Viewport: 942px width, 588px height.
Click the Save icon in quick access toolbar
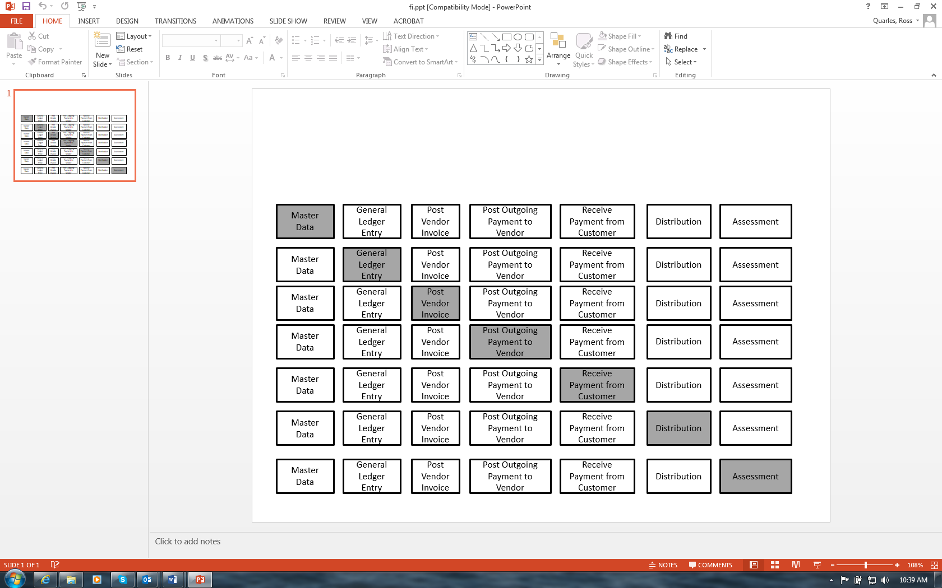(26, 6)
